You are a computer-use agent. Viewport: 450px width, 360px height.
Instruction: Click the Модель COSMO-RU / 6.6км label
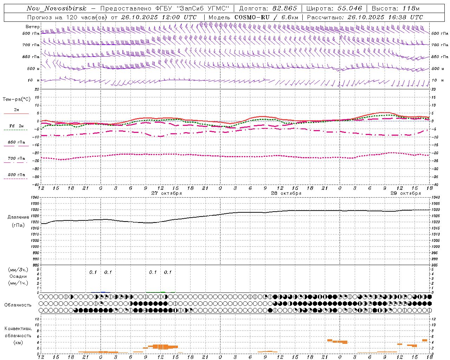[x=253, y=17]
